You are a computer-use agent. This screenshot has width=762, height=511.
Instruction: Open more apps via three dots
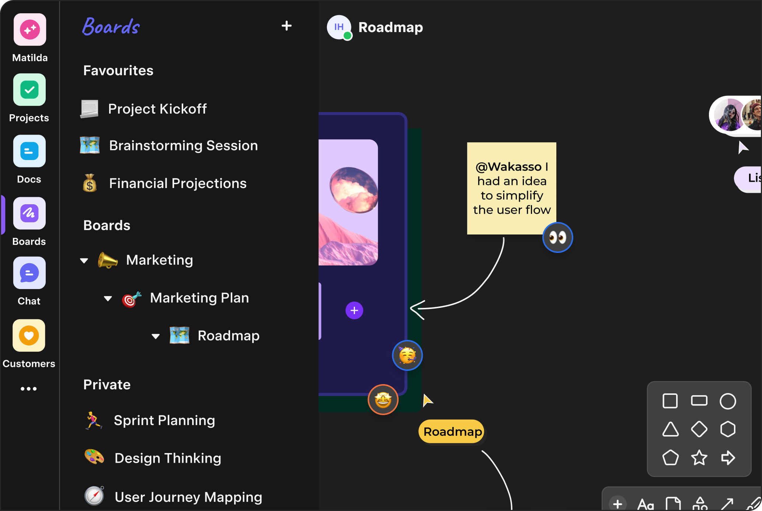pos(29,389)
